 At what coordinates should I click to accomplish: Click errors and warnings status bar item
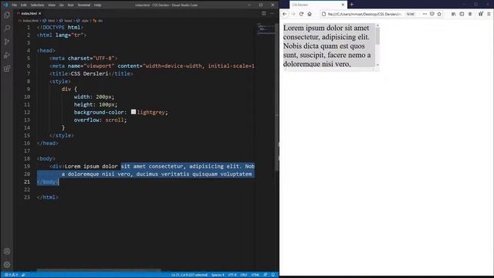11,275
